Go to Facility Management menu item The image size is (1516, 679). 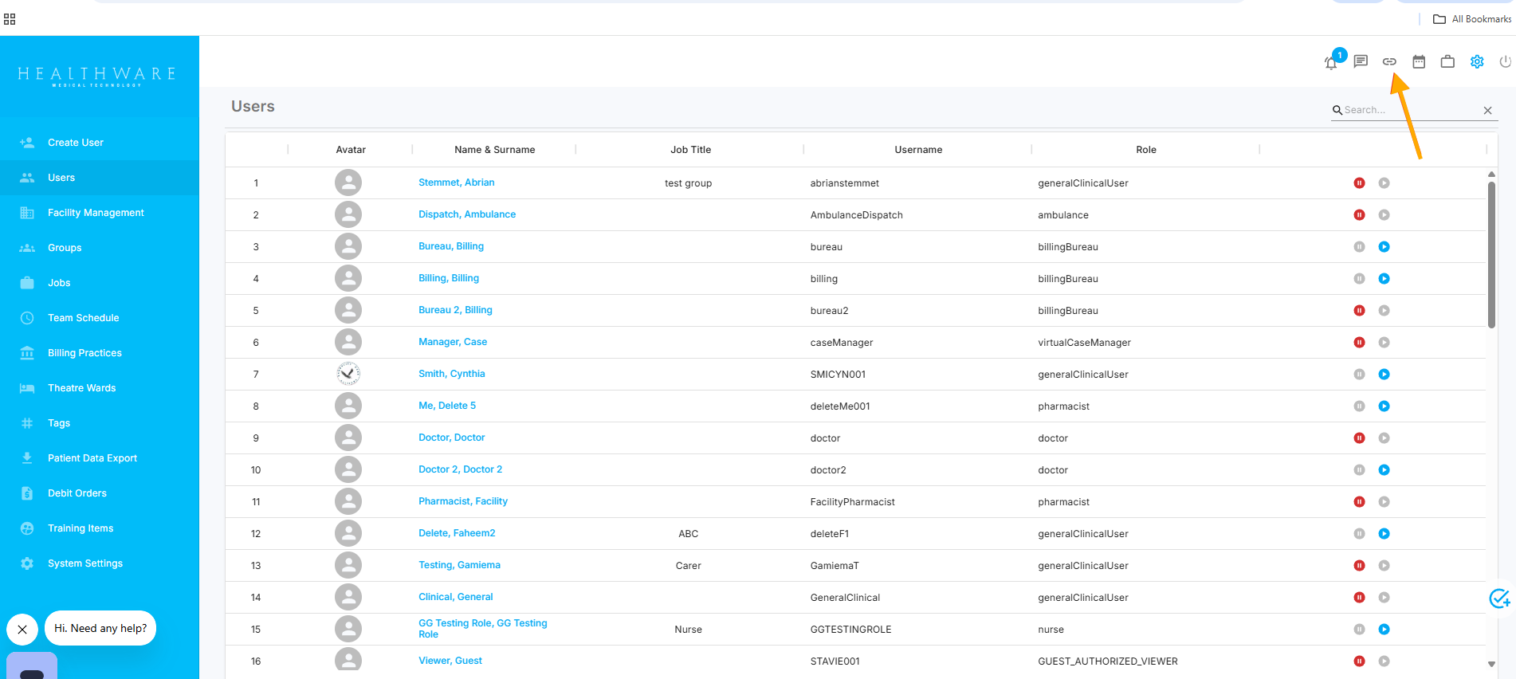coord(96,213)
